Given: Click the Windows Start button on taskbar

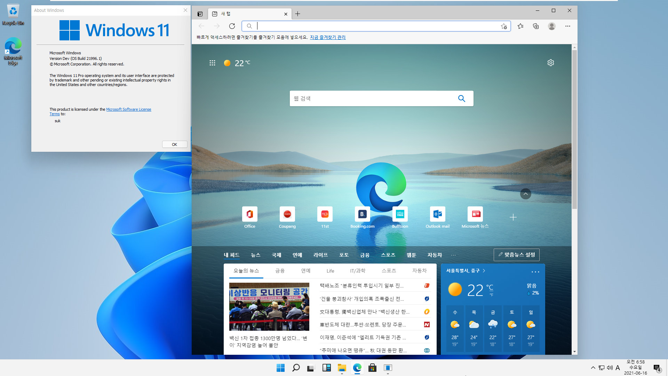Looking at the screenshot, I should click(280, 368).
